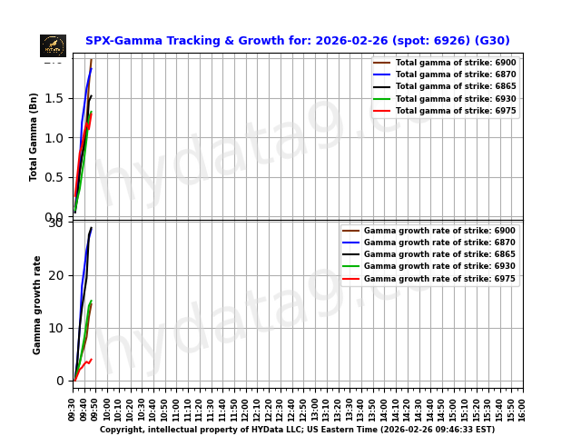Click the y-axis tick value 20 on growth chart
This screenshot has width=581, height=436.
click(56, 275)
